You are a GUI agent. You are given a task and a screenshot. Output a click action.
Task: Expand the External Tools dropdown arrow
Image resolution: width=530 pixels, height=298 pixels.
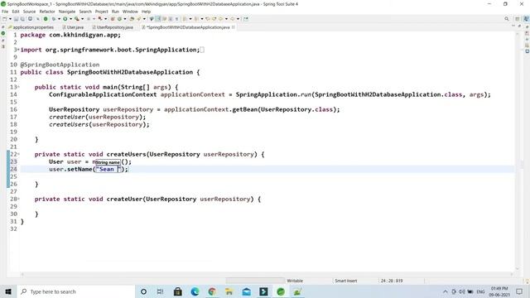106,19
